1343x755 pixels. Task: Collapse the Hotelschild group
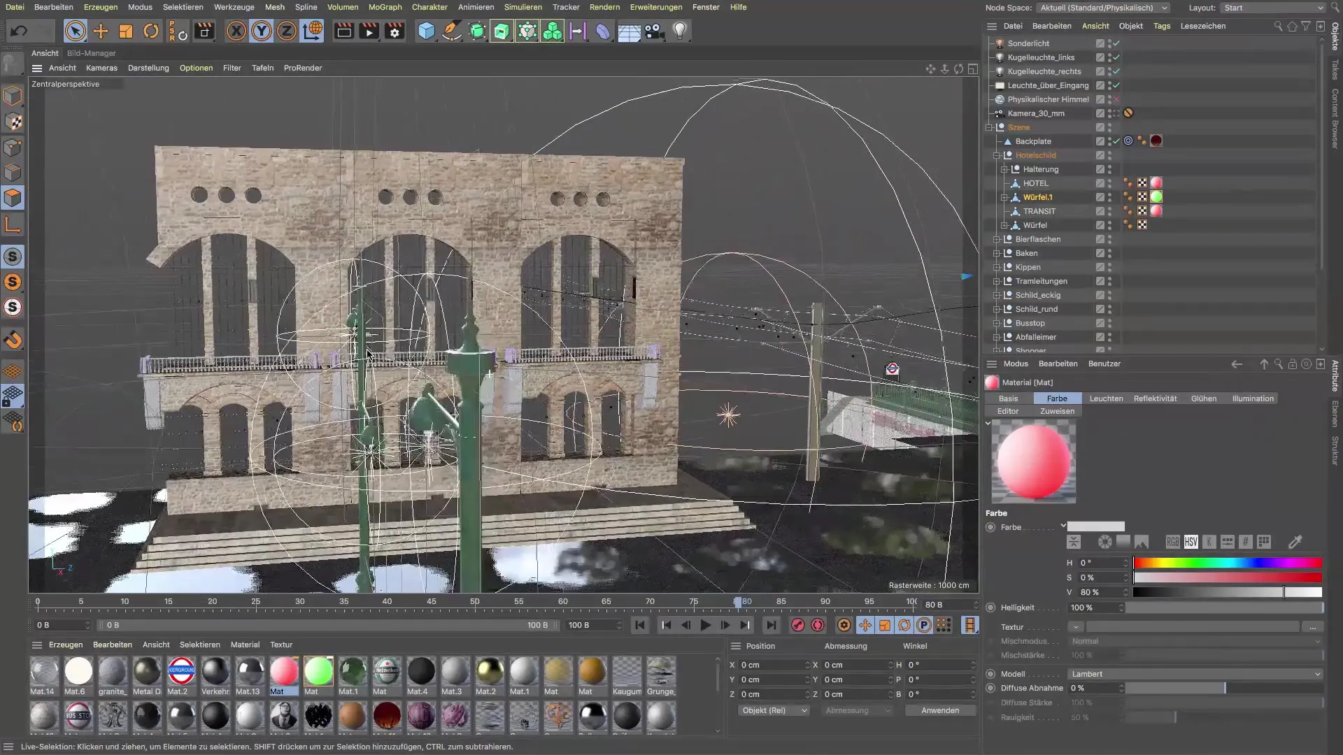coord(997,155)
